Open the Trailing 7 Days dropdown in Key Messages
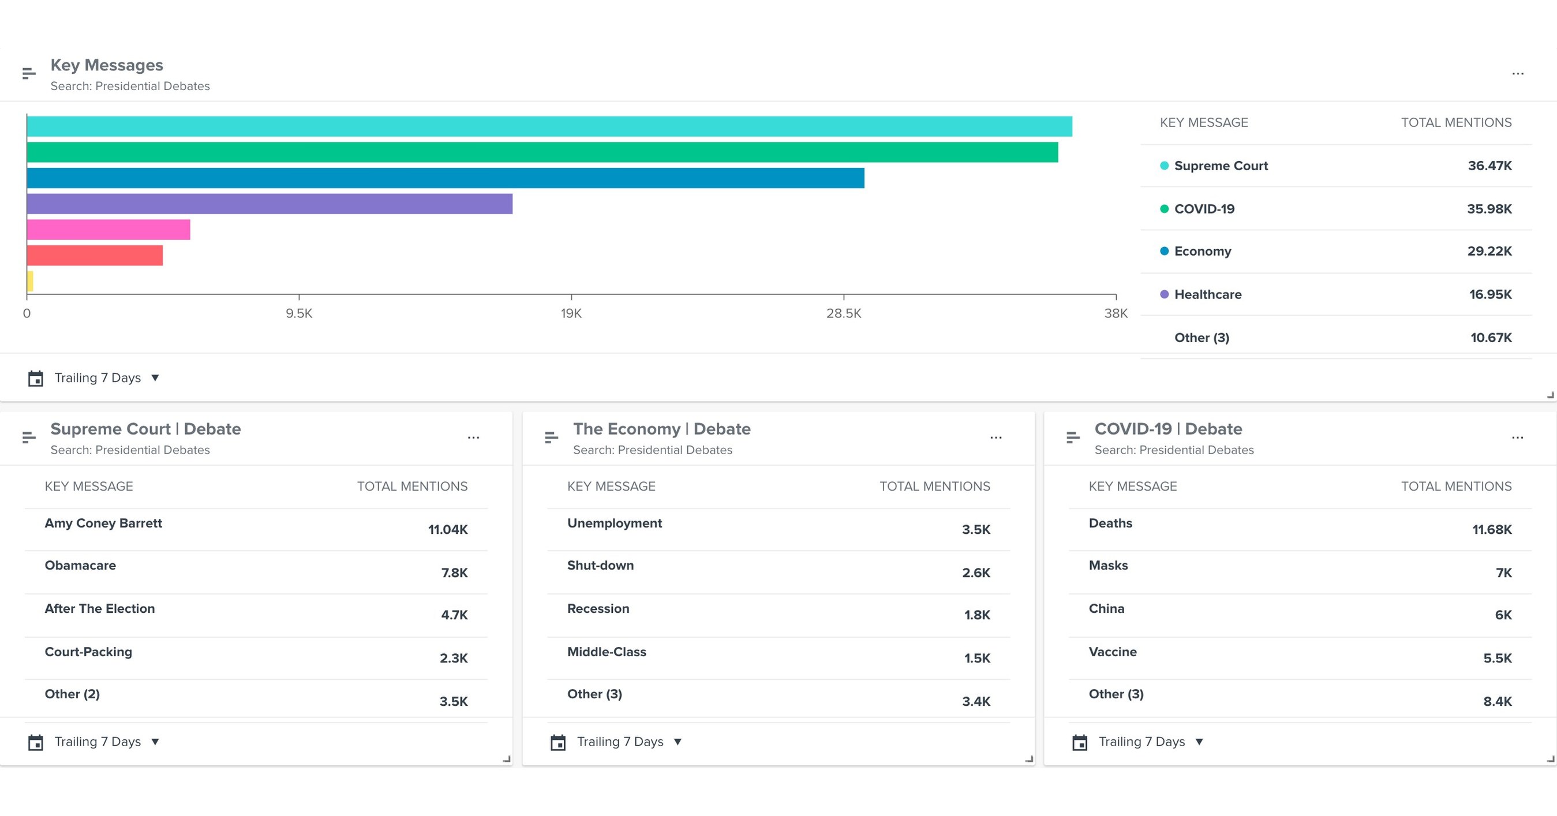 click(106, 378)
